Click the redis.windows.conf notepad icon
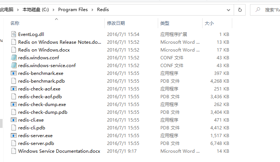Image resolution: width=280 pixels, height=162 pixels. click(x=14, y=57)
